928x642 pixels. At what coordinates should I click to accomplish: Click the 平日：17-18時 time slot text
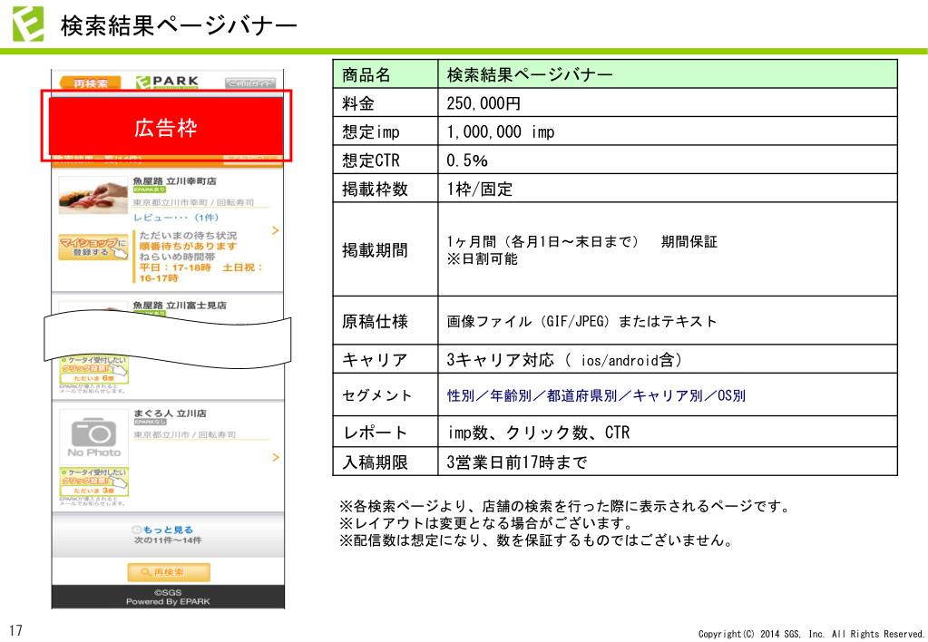(x=174, y=267)
